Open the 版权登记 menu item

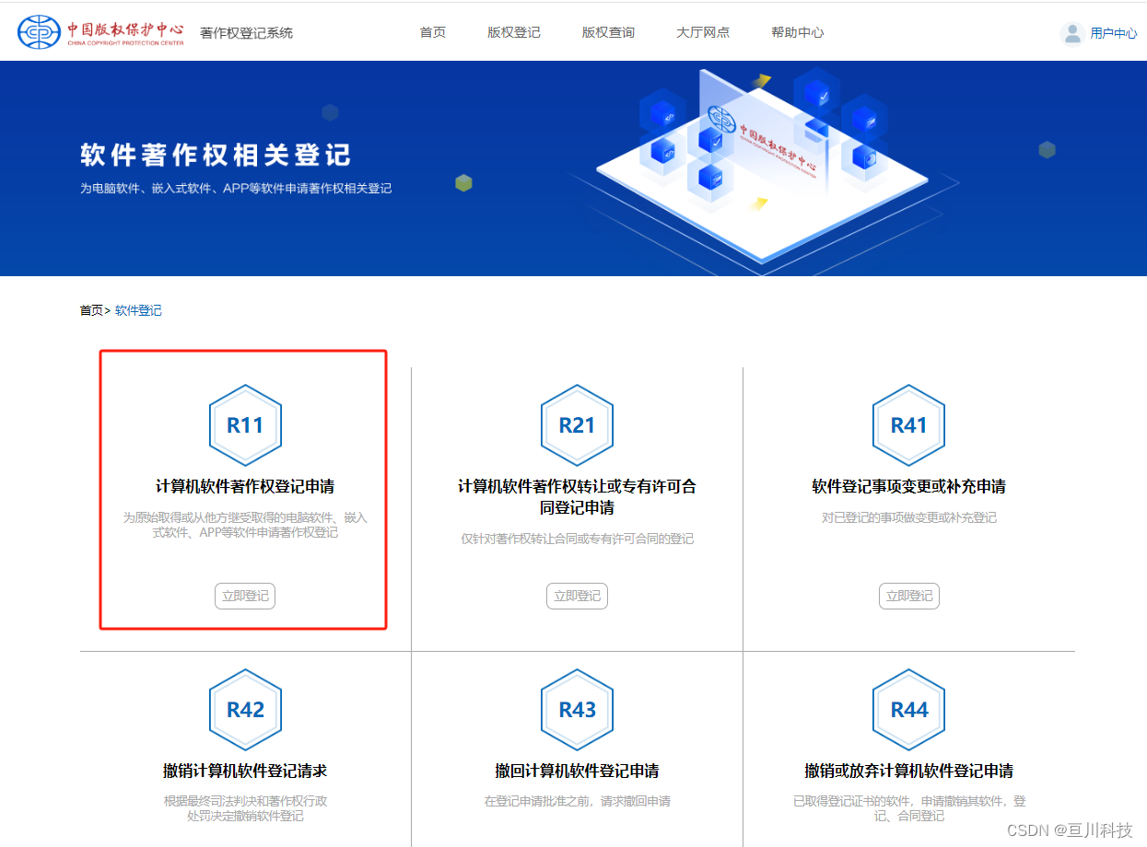[514, 32]
